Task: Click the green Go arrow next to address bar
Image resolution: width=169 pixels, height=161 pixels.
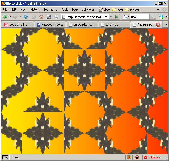Action: pyautogui.click(x=117, y=17)
